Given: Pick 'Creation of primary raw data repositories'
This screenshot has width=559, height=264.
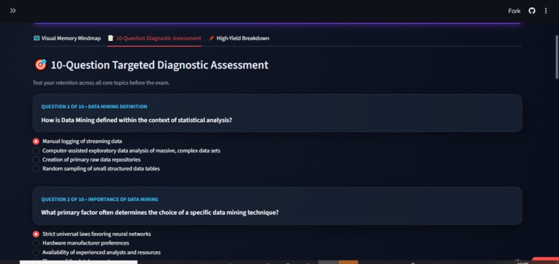Looking at the screenshot, I should (x=87, y=159).
